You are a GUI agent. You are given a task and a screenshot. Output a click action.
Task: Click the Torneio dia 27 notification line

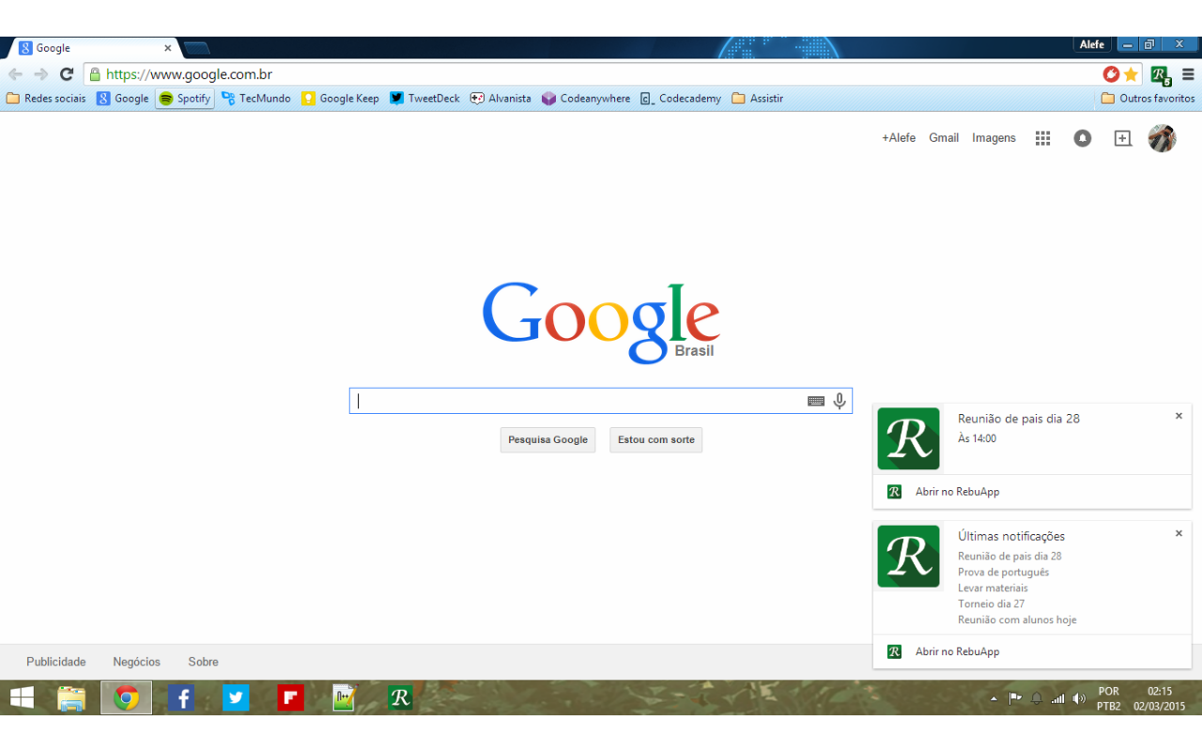992,605
